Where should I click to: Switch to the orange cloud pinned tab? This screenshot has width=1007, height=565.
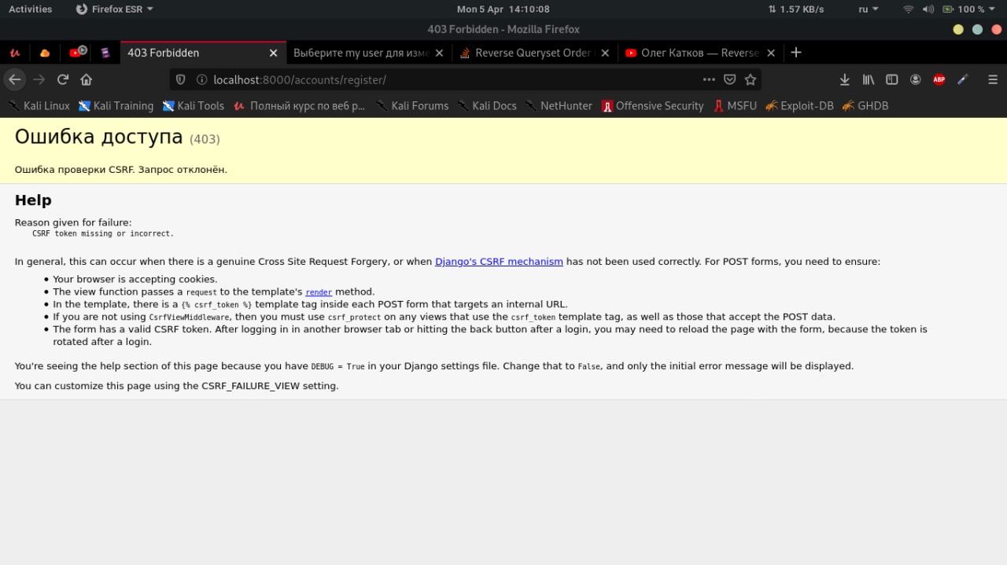45,53
